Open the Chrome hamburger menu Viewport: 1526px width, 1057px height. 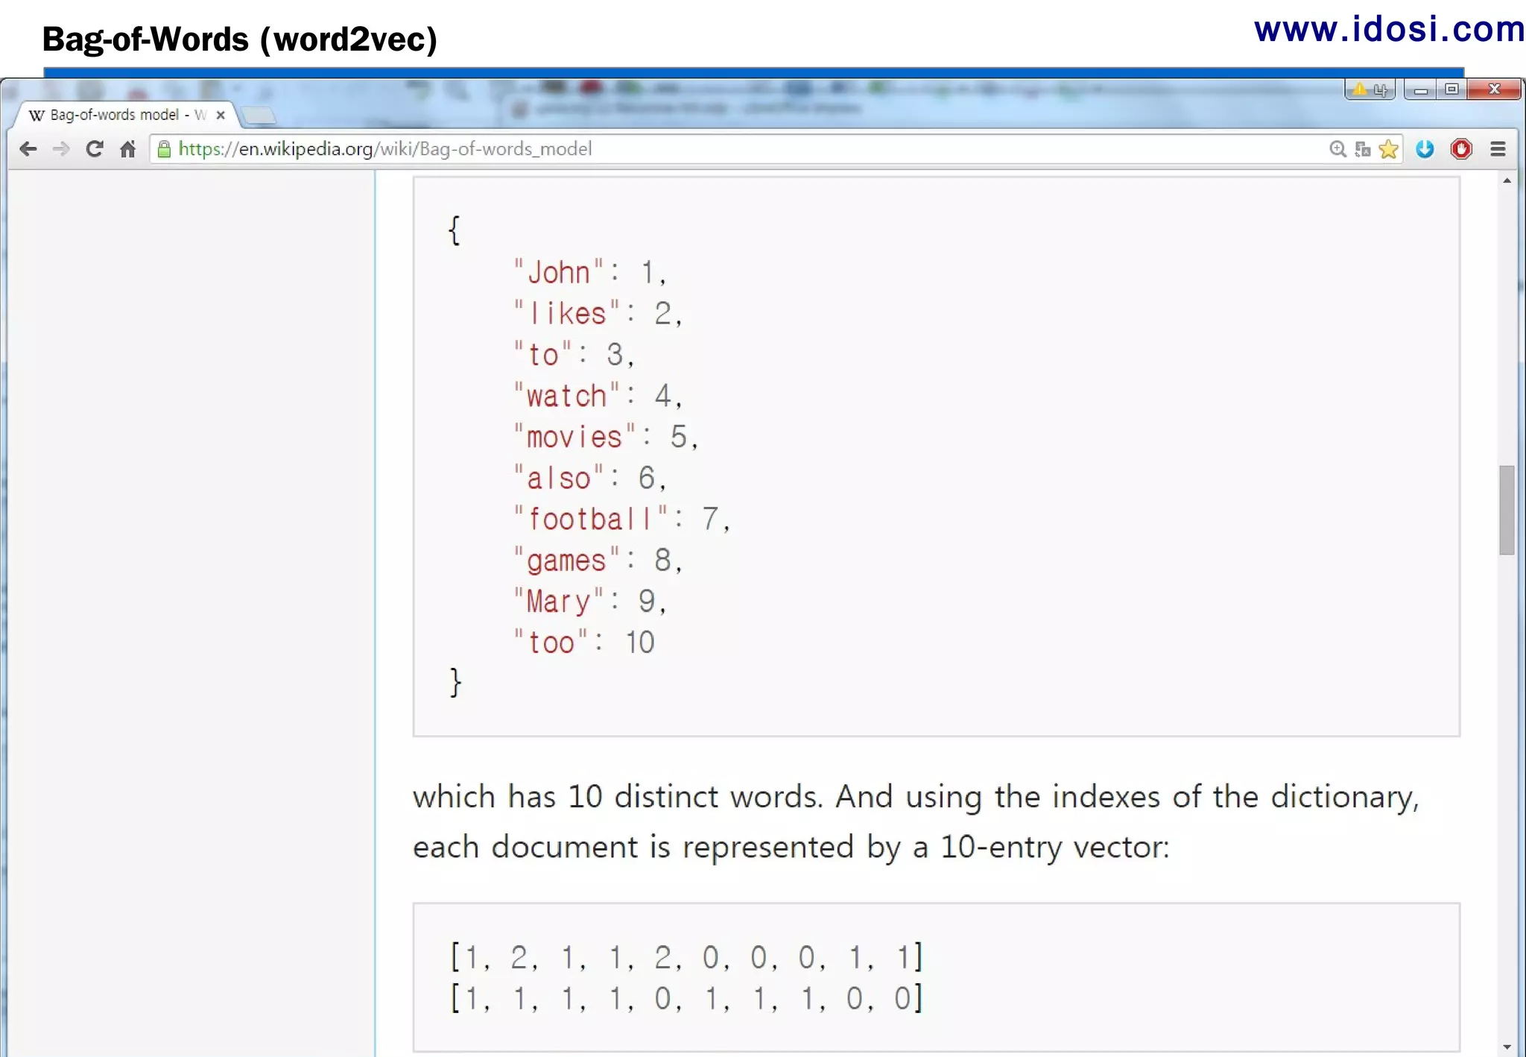click(x=1498, y=149)
